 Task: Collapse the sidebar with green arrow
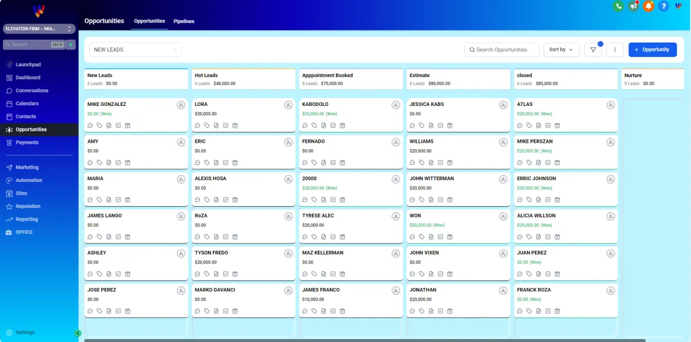click(78, 333)
